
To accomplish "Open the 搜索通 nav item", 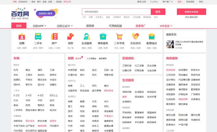I will tap(90, 26).
